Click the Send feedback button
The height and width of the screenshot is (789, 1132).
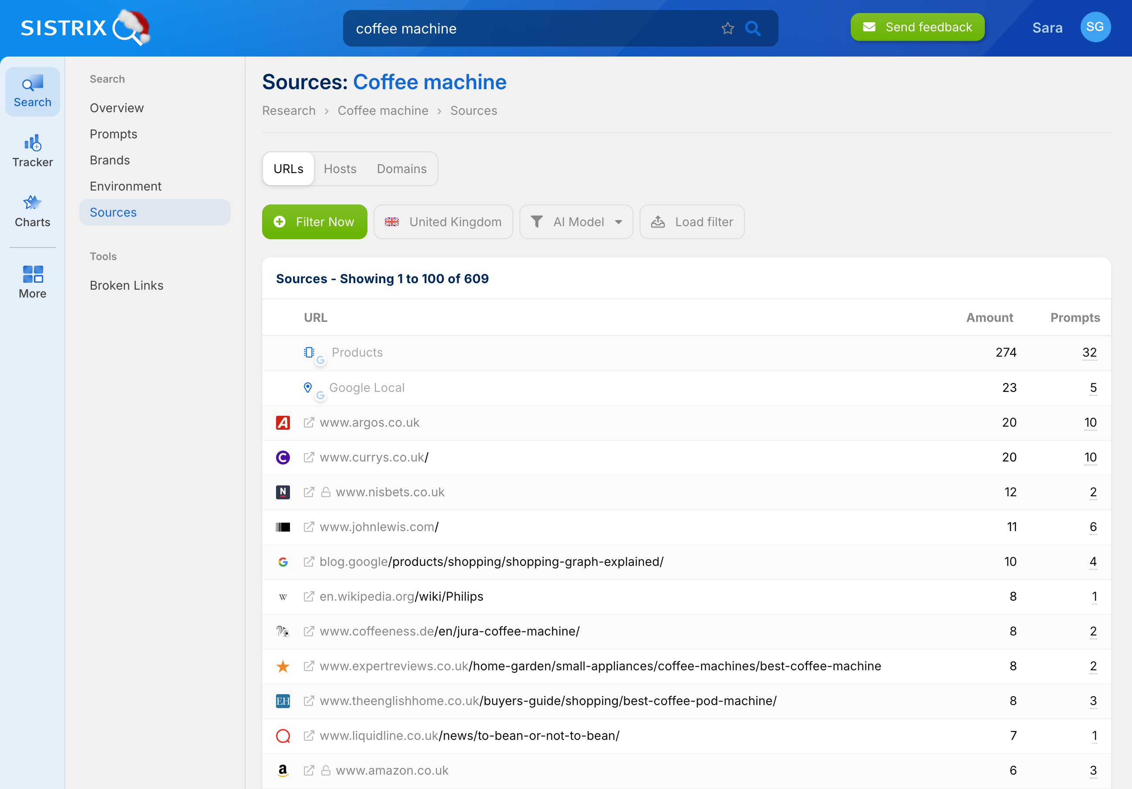[x=917, y=27]
